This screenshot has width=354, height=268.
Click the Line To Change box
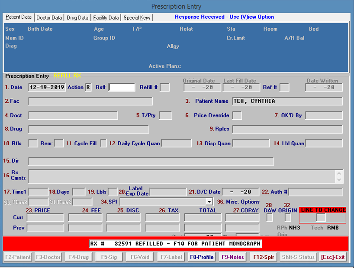(x=321, y=217)
